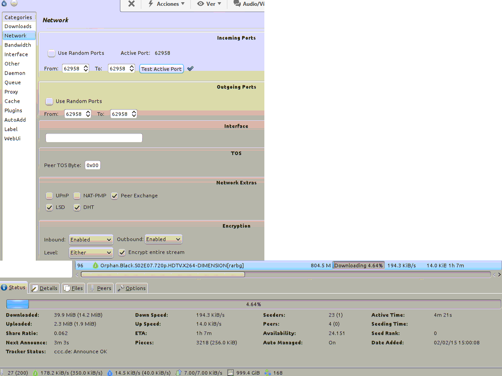Toggle Outgoing Use Random Ports checkbox

tap(49, 101)
